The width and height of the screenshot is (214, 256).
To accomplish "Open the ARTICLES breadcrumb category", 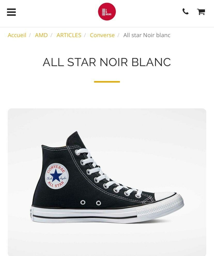I will click(x=69, y=35).
